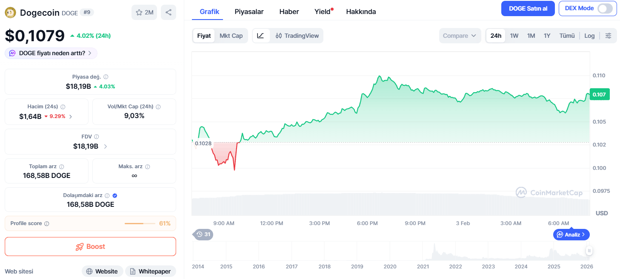This screenshot has width=620, height=279.
Task: Select the Mkt Cap chart toggle
Action: (x=231, y=36)
